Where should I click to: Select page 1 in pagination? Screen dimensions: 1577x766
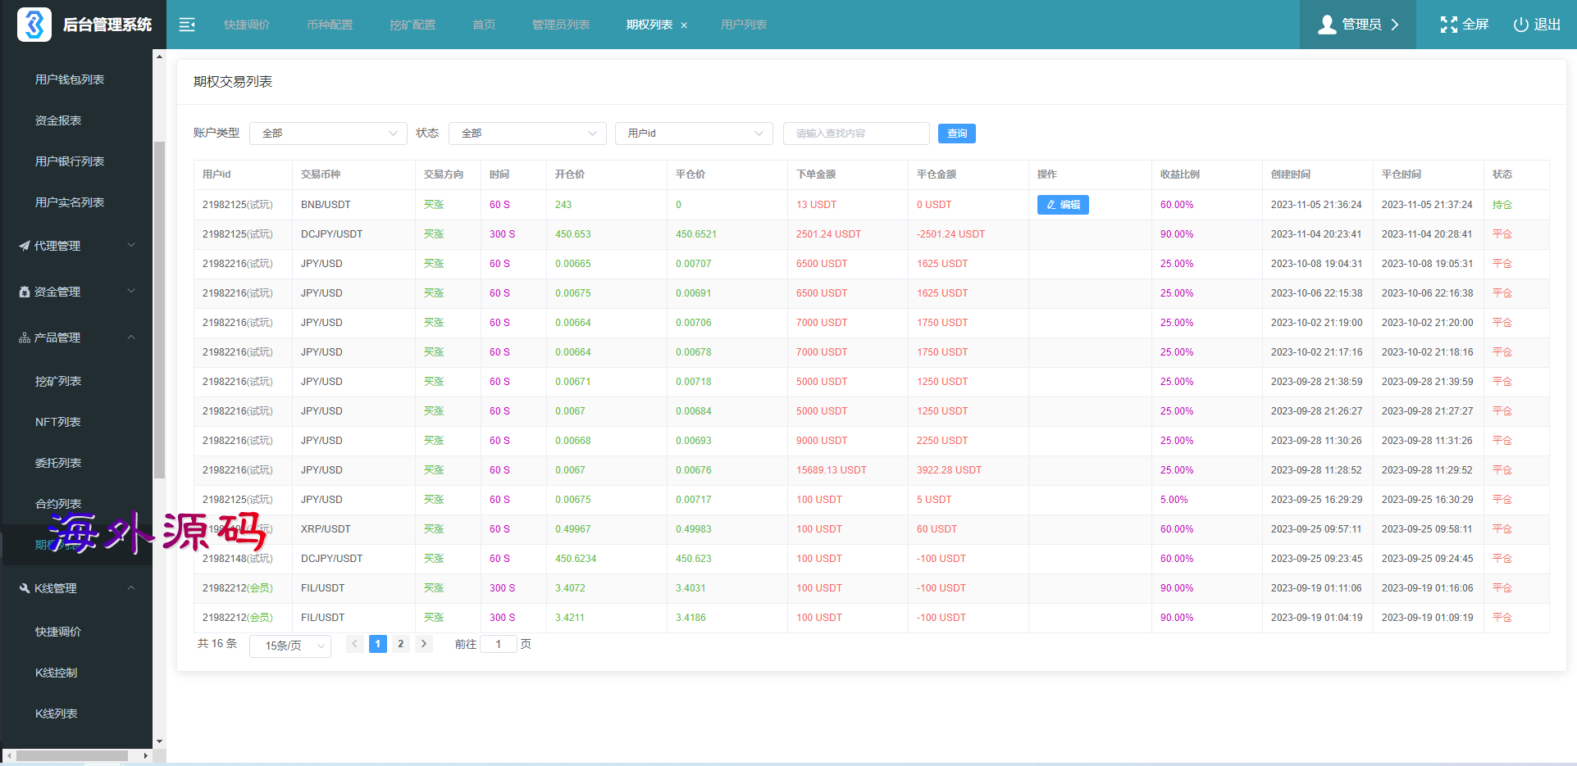point(378,644)
